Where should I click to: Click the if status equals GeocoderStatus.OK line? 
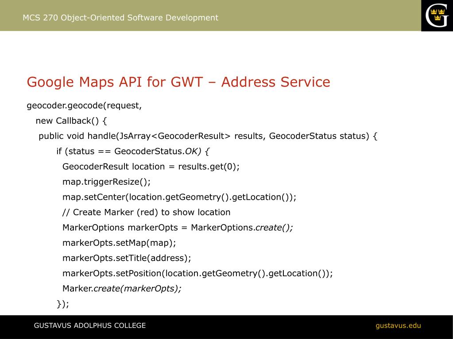pyautogui.click(x=133, y=151)
